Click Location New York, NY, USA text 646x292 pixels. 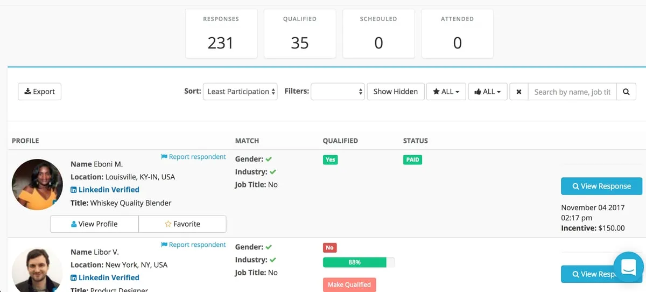(119, 265)
